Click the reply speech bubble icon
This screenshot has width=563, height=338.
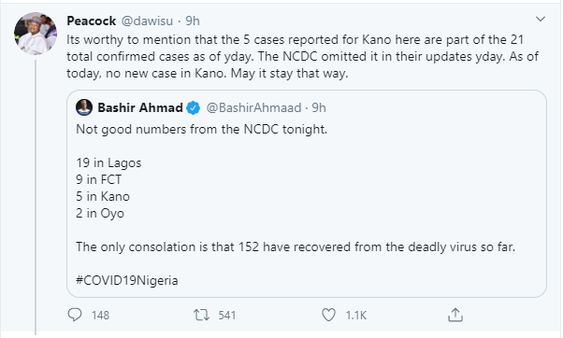pyautogui.click(x=75, y=315)
